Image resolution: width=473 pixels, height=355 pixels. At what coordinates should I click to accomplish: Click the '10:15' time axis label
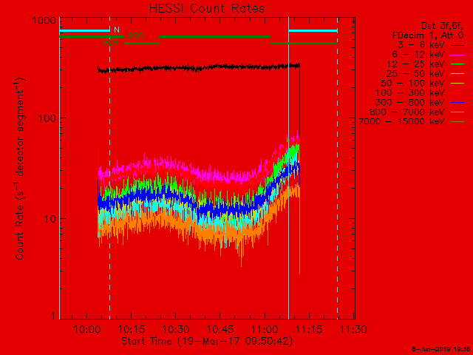pyautogui.click(x=132, y=329)
